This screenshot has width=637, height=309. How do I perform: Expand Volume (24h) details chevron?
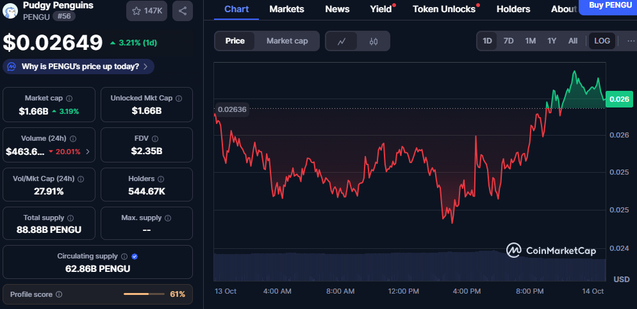pos(88,152)
